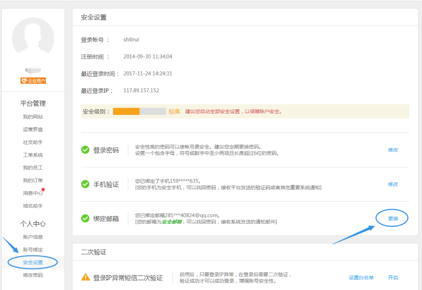Click 修改 next to 登录密码

pyautogui.click(x=393, y=151)
